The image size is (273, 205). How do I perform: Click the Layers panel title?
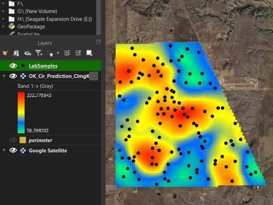point(45,43)
